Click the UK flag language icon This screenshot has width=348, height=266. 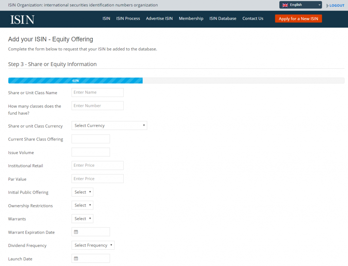(285, 5)
